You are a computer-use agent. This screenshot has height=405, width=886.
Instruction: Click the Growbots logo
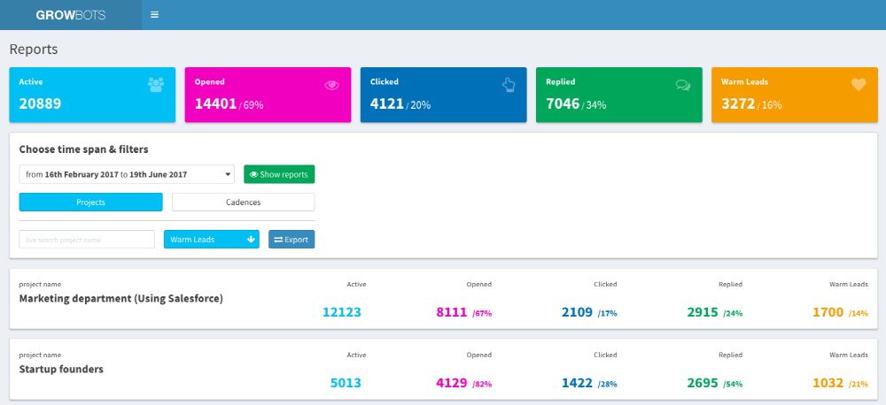[71, 15]
